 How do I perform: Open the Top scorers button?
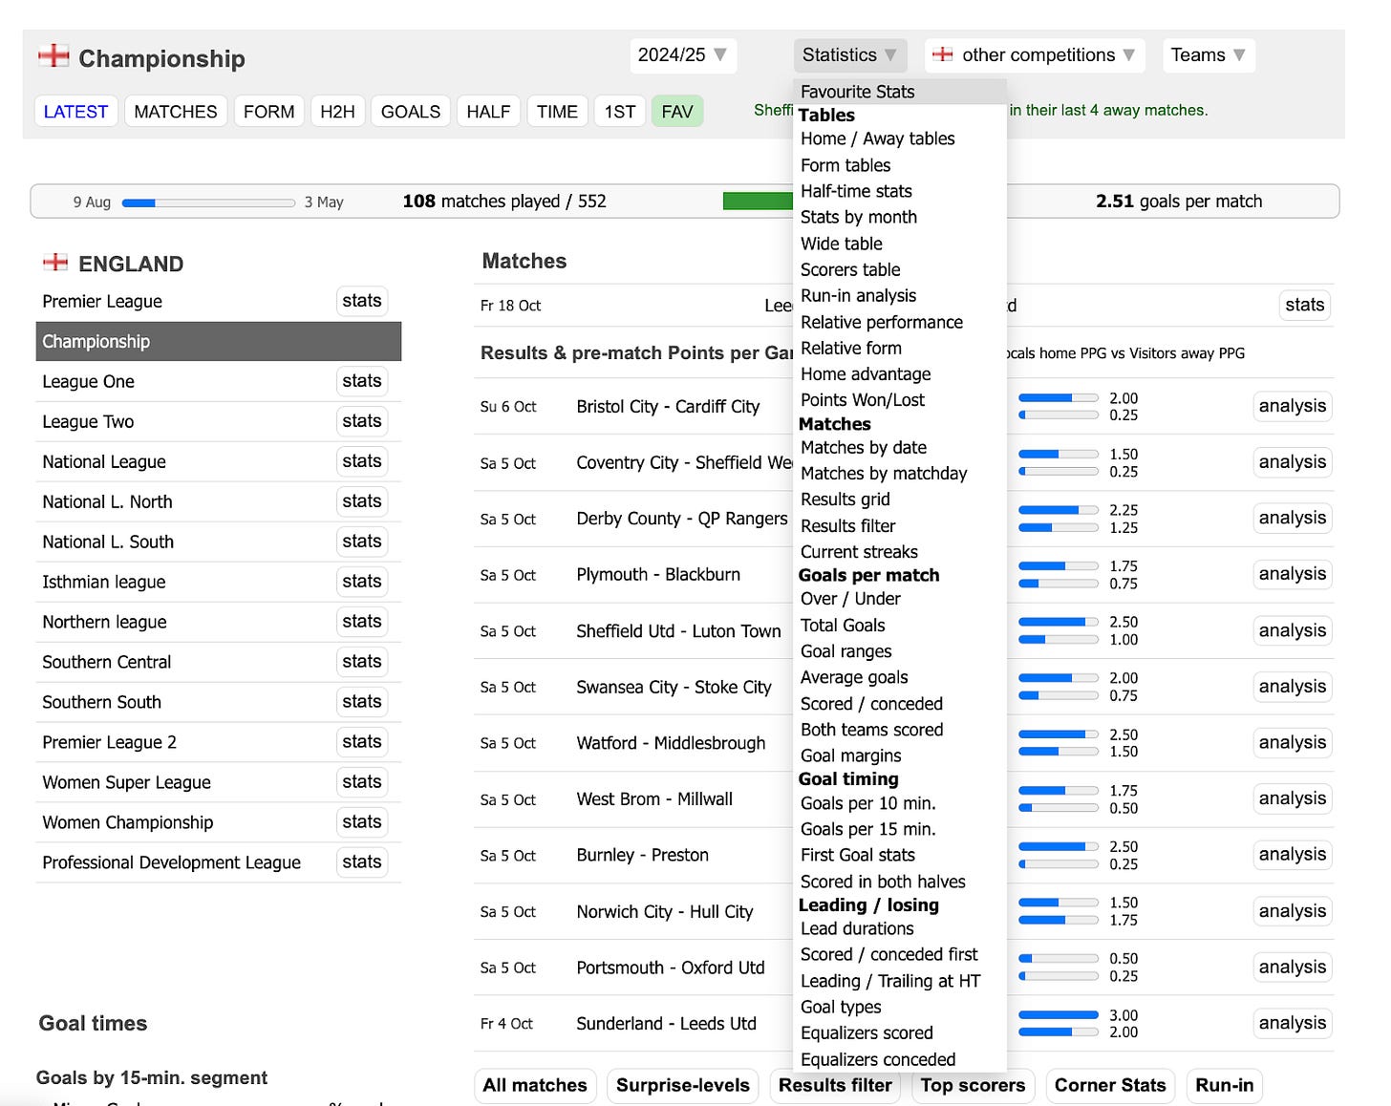[x=973, y=1086]
